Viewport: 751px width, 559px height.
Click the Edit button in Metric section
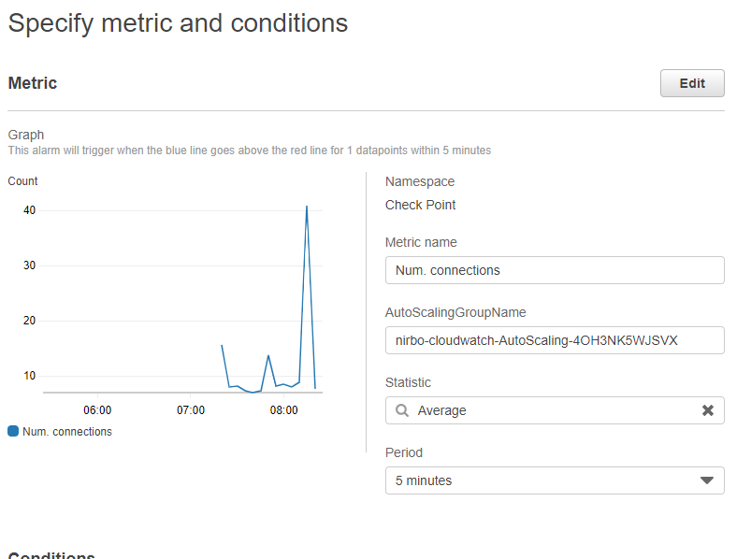[x=692, y=83]
